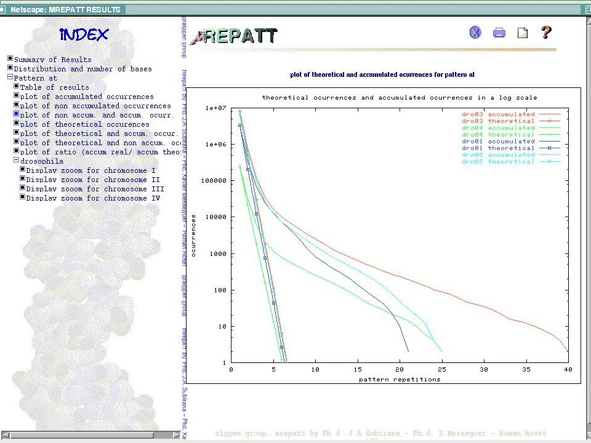591x443 pixels.
Task: Open plot of non accumulated occurrences
Action: pos(95,106)
